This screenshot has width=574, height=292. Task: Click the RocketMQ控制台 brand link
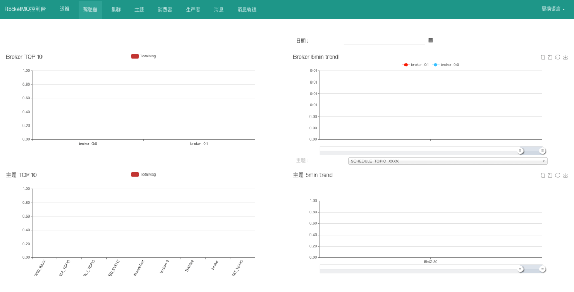tap(25, 9)
